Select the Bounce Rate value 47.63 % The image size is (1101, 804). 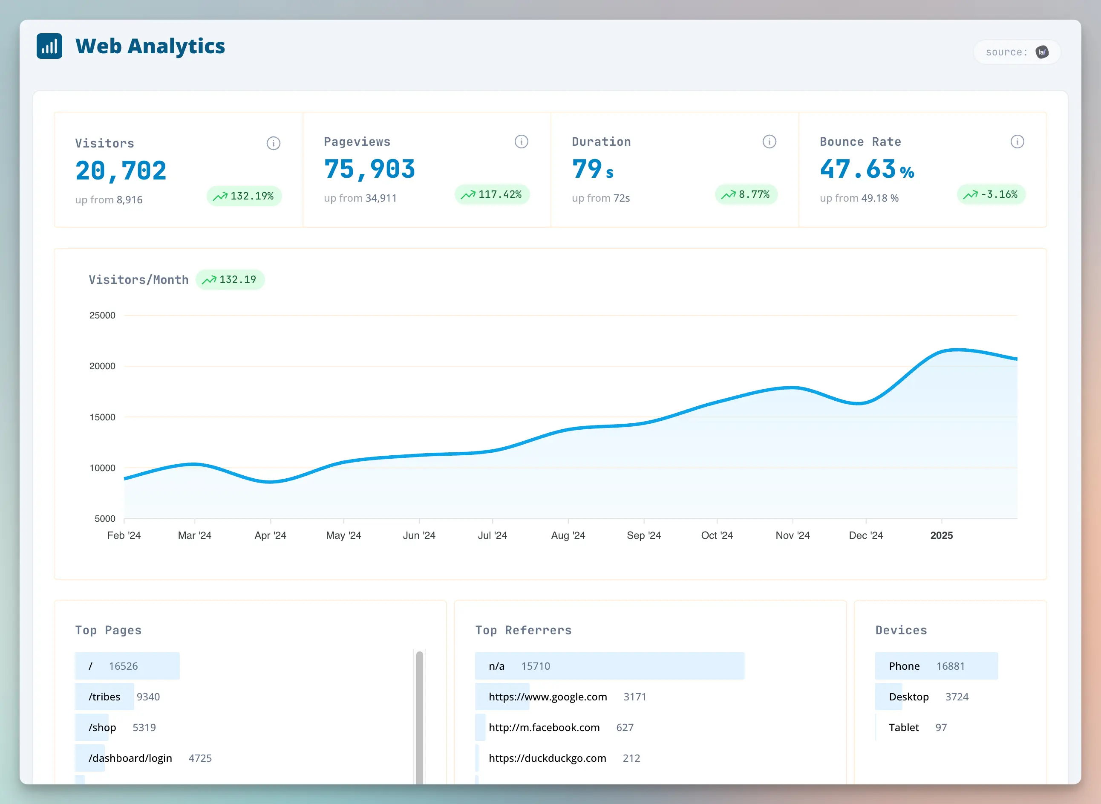click(x=867, y=169)
